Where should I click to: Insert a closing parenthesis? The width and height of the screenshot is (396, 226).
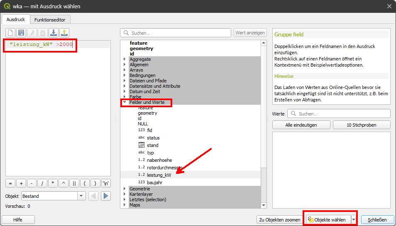click(95, 183)
